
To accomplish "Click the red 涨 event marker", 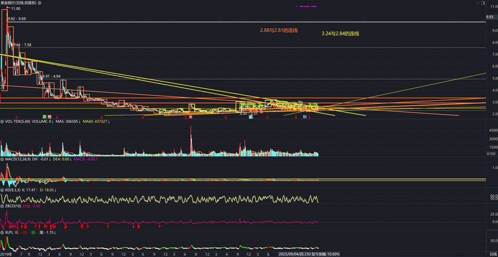I will click(x=190, y=117).
